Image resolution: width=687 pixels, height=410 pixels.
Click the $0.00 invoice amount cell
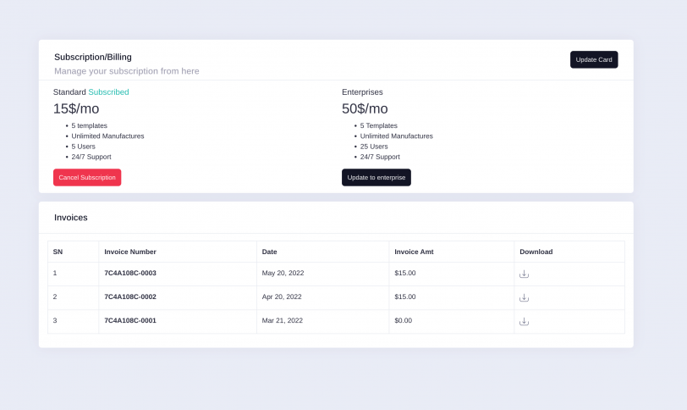point(404,320)
